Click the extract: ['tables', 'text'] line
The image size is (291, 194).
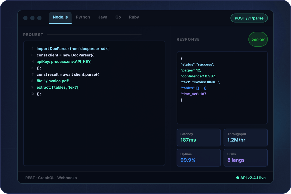point(58,87)
